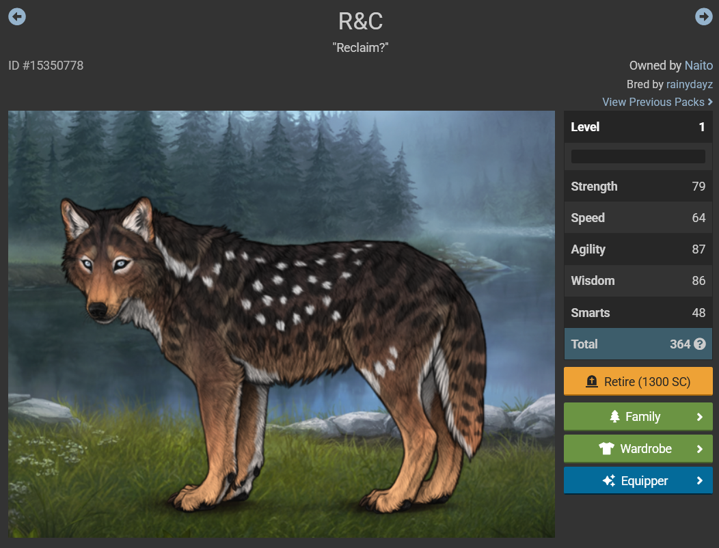Open the View Previous Packs chevron
719x548 pixels.
(710, 102)
